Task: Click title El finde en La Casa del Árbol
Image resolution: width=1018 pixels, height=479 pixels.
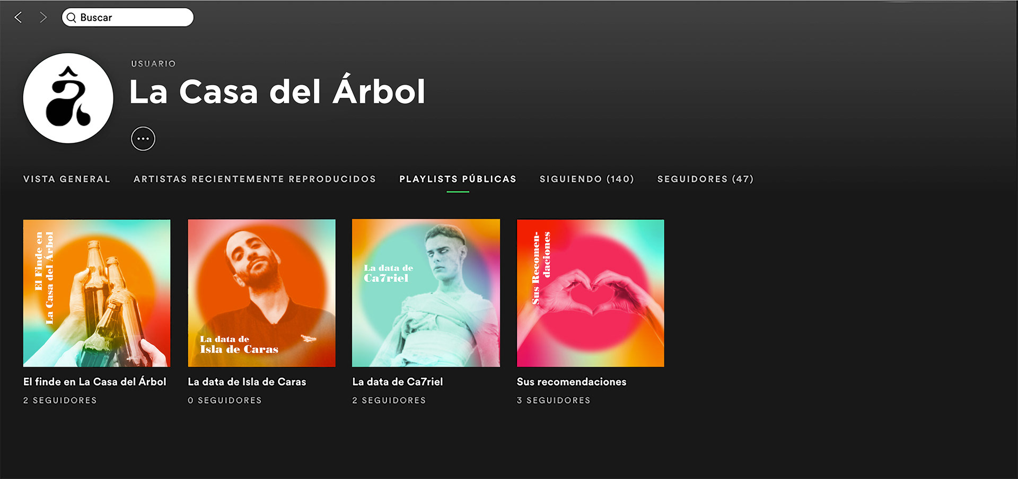Action: point(95,381)
